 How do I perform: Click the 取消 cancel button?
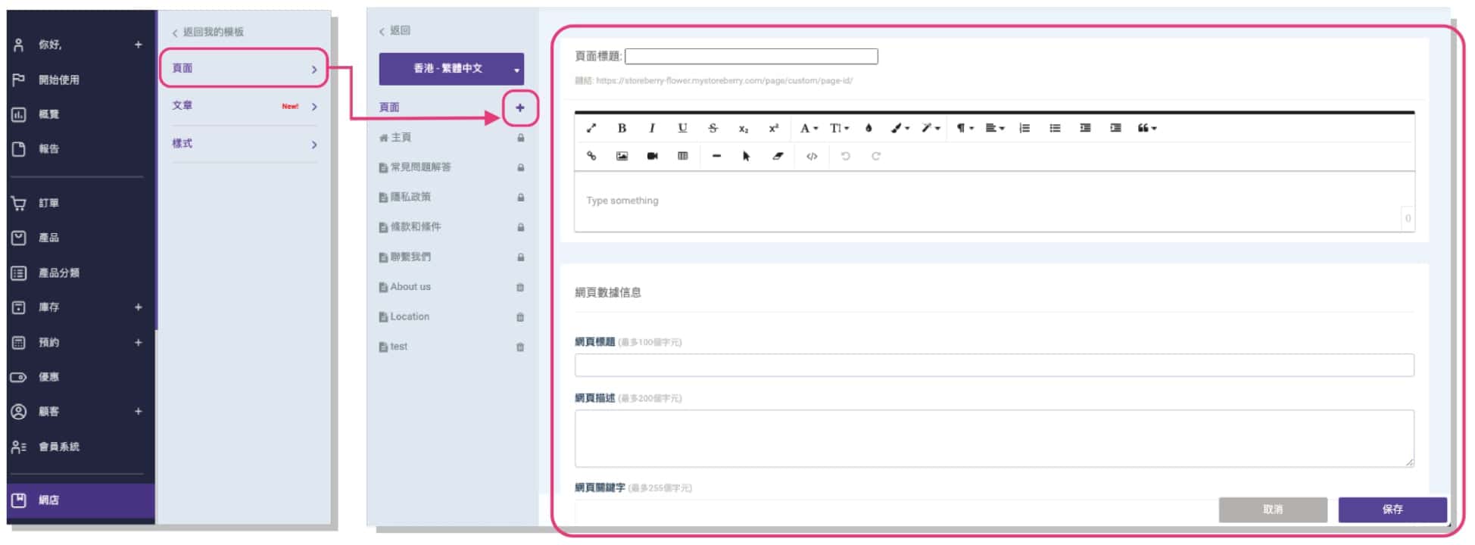coord(1273,509)
